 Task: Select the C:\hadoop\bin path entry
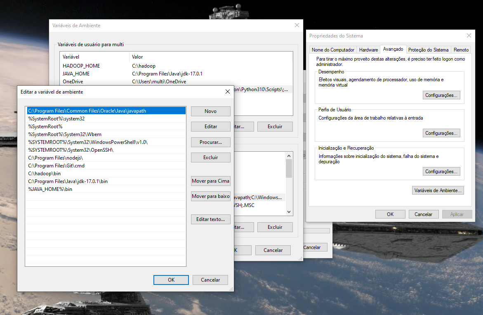(x=106, y=173)
